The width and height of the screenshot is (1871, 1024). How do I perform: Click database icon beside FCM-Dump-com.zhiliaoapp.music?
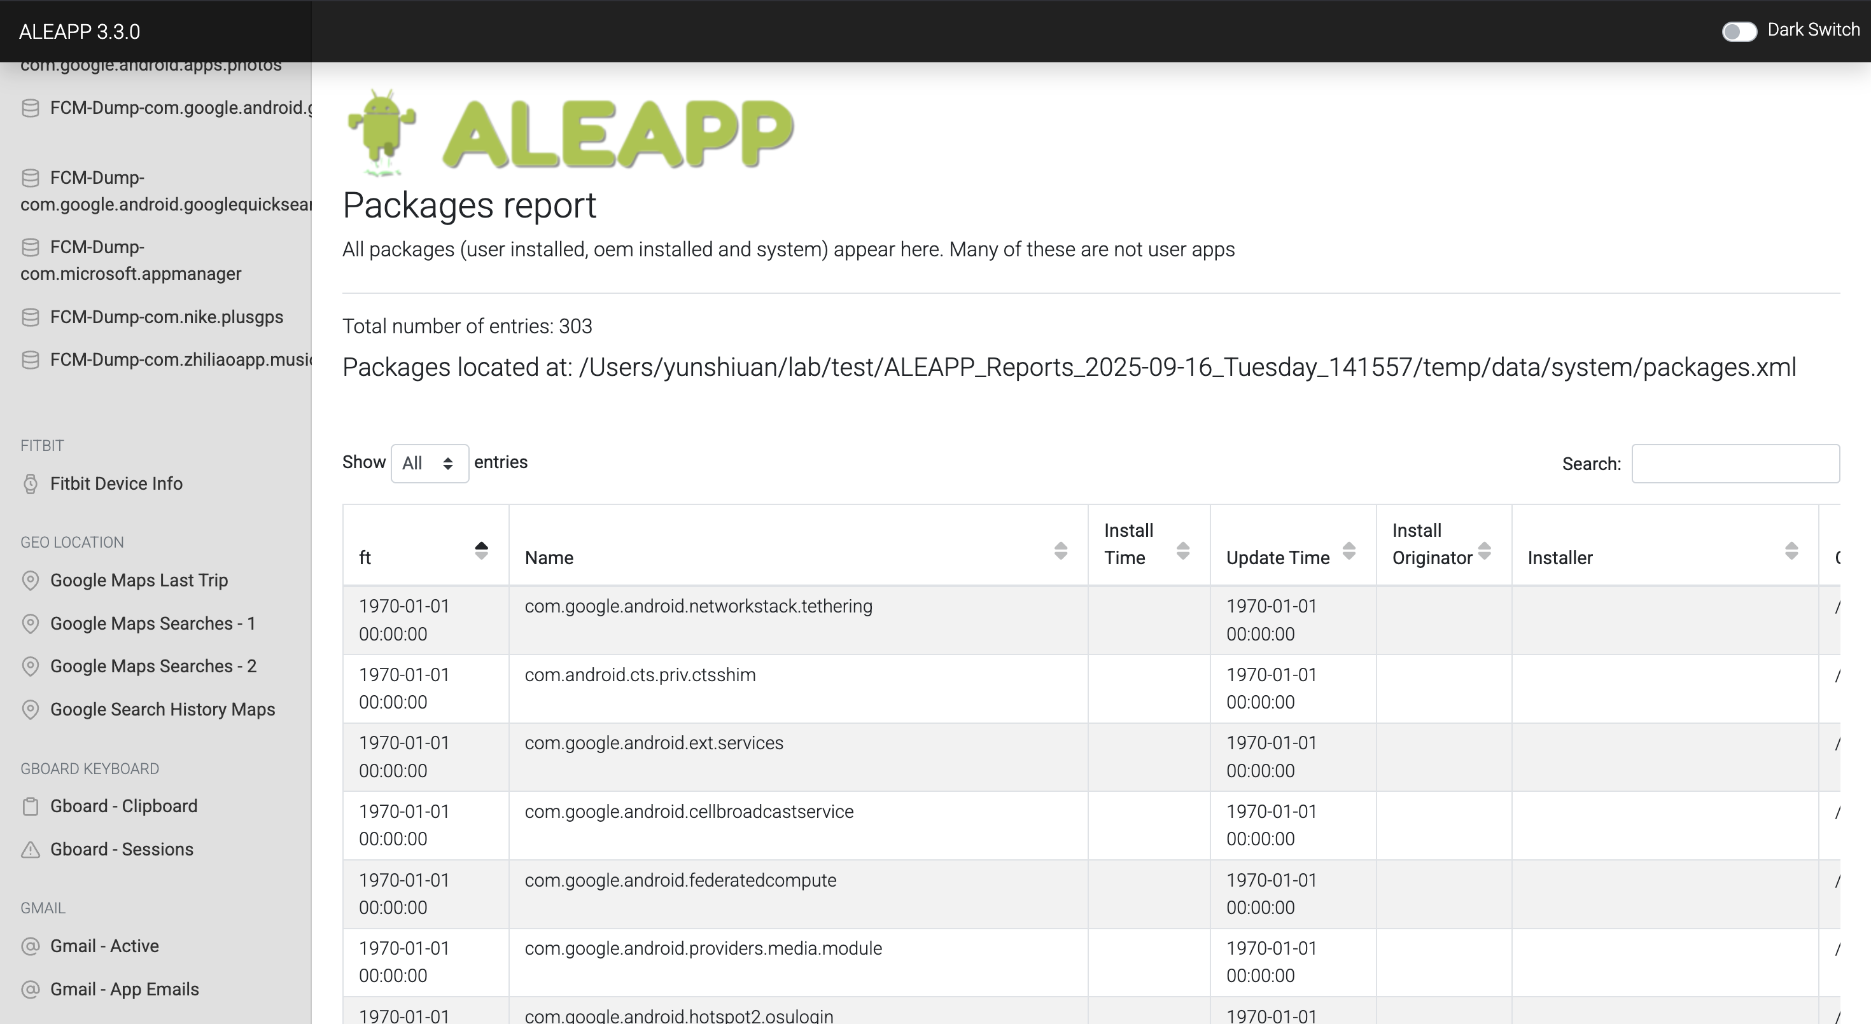[x=31, y=360]
